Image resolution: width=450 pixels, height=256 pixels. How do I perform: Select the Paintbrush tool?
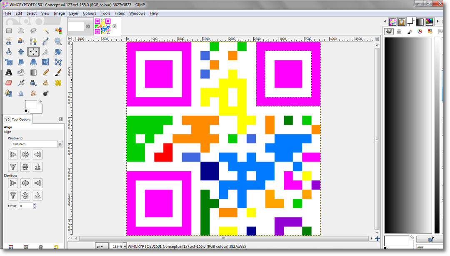tap(58, 72)
